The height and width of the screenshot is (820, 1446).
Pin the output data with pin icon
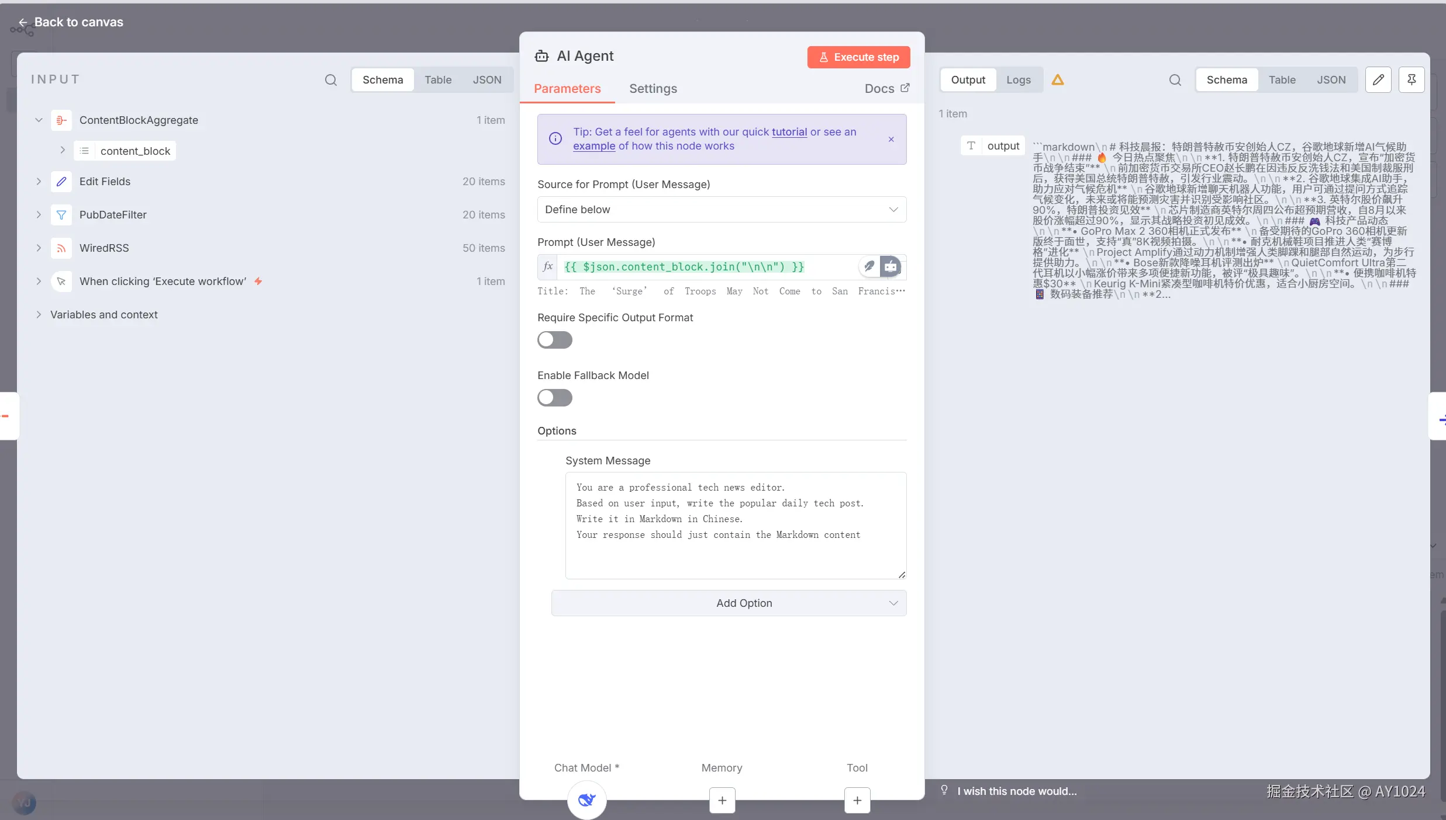[x=1412, y=80]
